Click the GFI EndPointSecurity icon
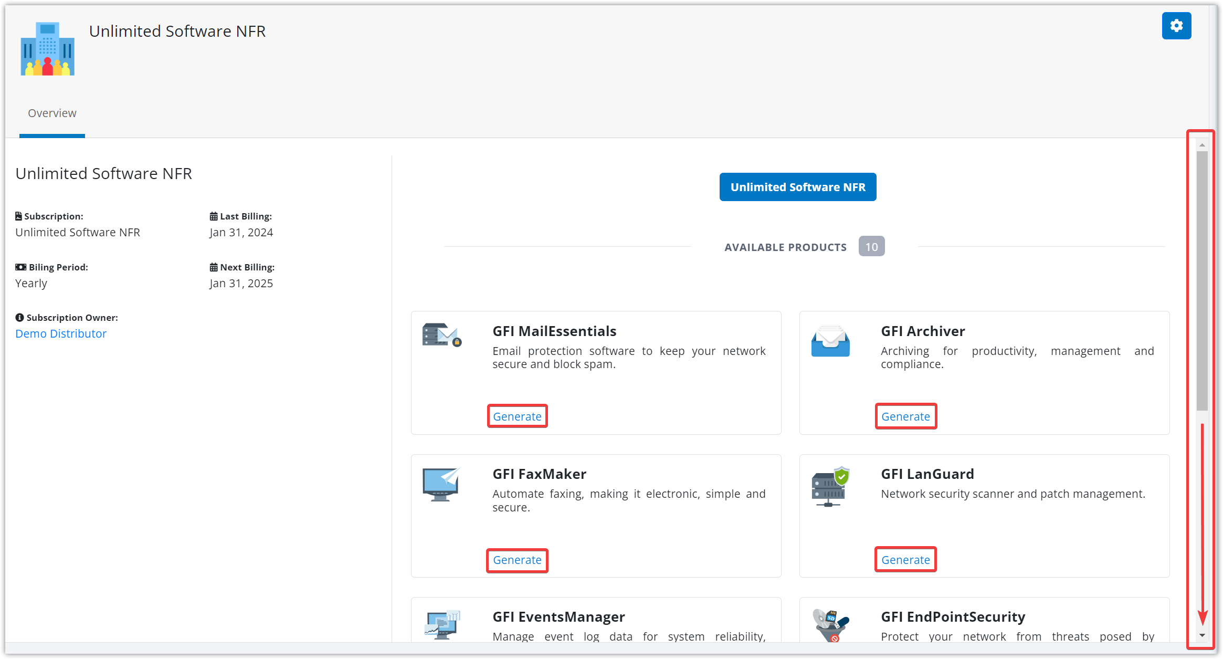Image resolution: width=1223 pixels, height=659 pixels. (830, 625)
